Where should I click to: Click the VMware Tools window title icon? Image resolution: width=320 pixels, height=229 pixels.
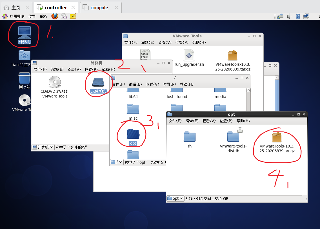pyautogui.click(x=125, y=36)
